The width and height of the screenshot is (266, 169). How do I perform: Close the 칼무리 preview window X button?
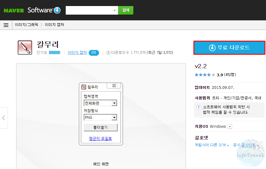(x=114, y=86)
